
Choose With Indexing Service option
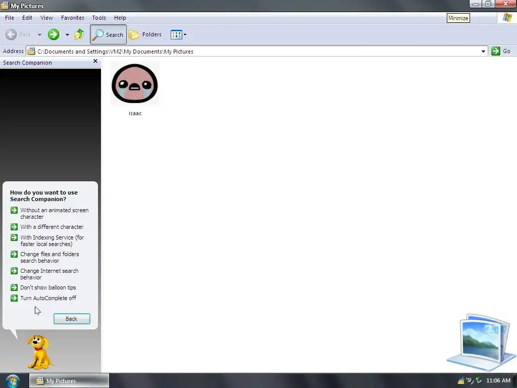[x=52, y=241]
